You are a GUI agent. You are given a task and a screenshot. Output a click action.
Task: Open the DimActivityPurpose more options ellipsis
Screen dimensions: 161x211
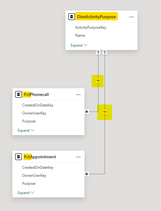pyautogui.click(x=131, y=17)
